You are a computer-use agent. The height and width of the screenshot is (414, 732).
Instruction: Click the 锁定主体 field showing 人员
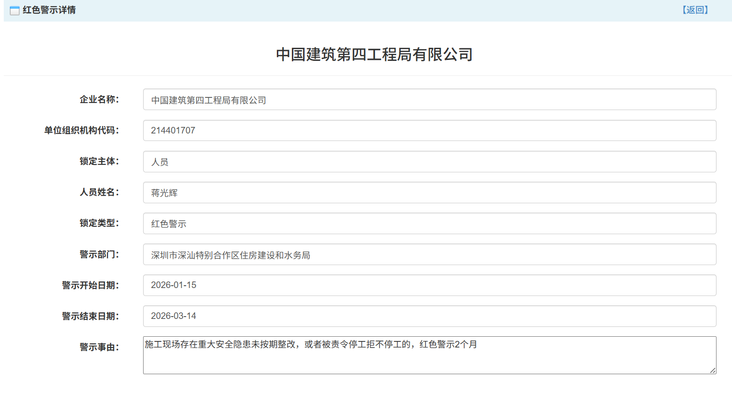tap(429, 162)
